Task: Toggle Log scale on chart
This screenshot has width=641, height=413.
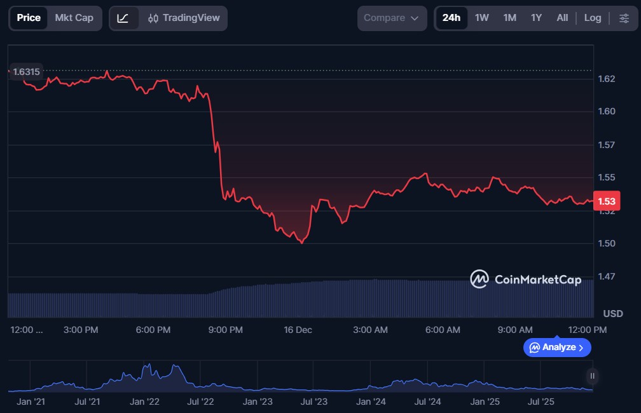Action: coord(592,18)
